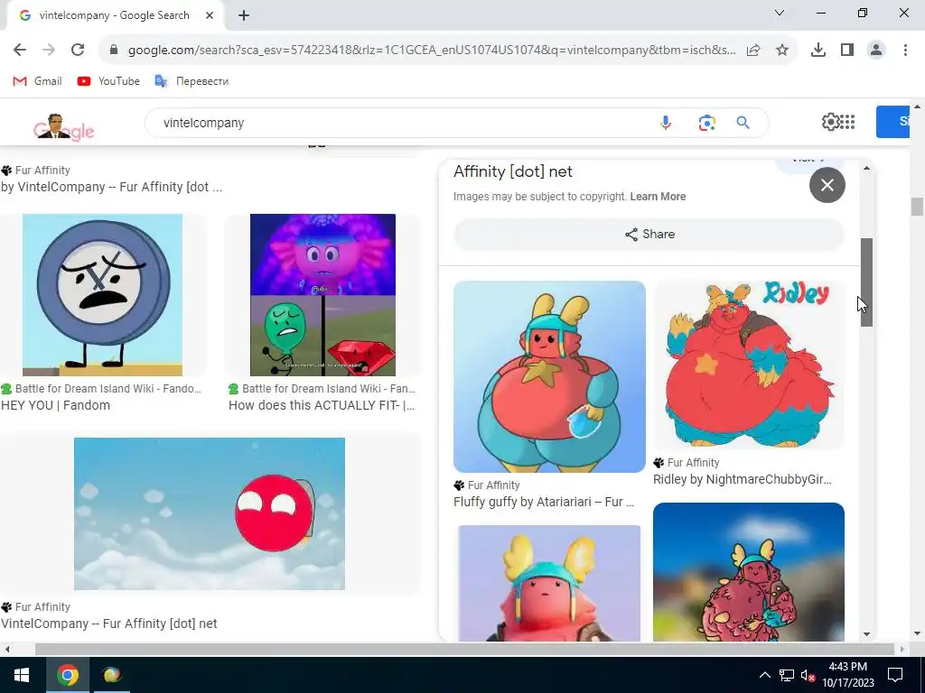The image size is (925, 693).
Task: Click the page horizontal scrollbar
Action: [x=464, y=649]
